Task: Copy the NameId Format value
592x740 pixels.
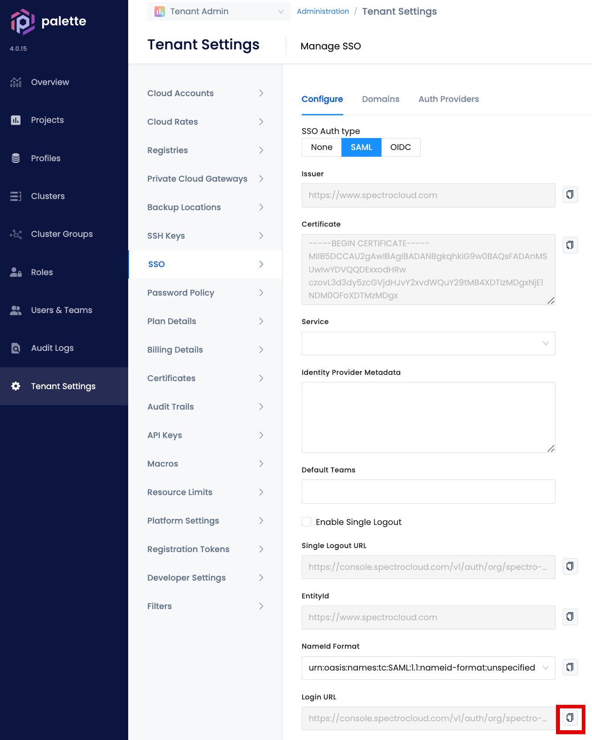Action: [570, 667]
